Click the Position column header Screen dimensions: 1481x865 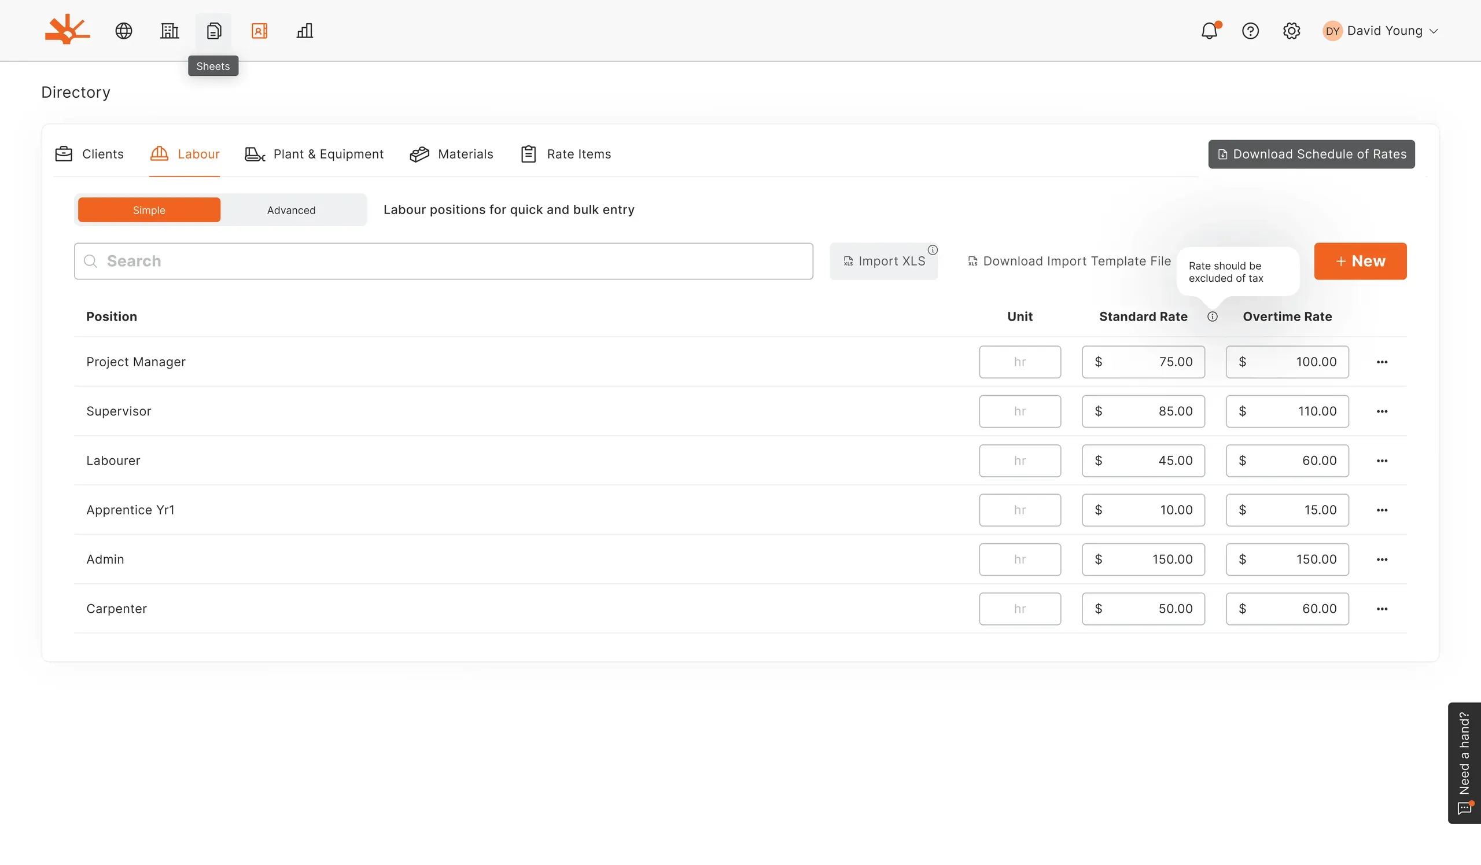tap(112, 316)
